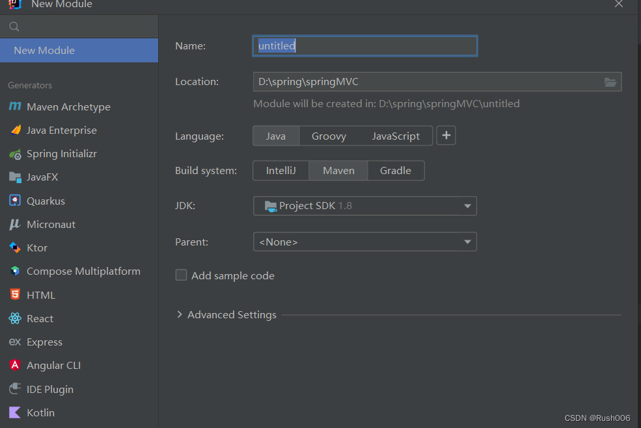Enable the Add sample code checkbox
Viewport: 641px width, 428px height.
(181, 275)
